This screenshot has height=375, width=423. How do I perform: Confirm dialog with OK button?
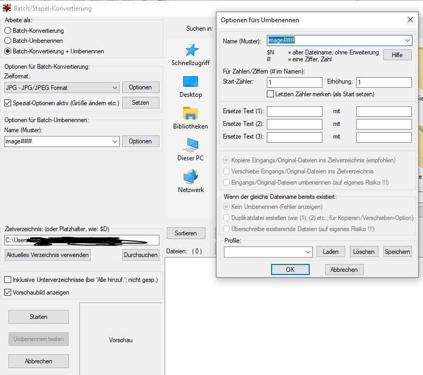(x=290, y=270)
